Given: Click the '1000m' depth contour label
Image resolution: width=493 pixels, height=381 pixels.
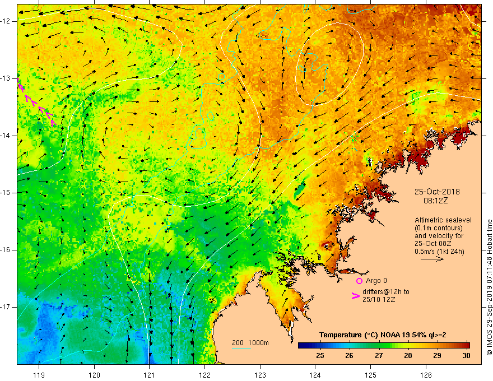Looking at the screenshot, I should [258, 343].
